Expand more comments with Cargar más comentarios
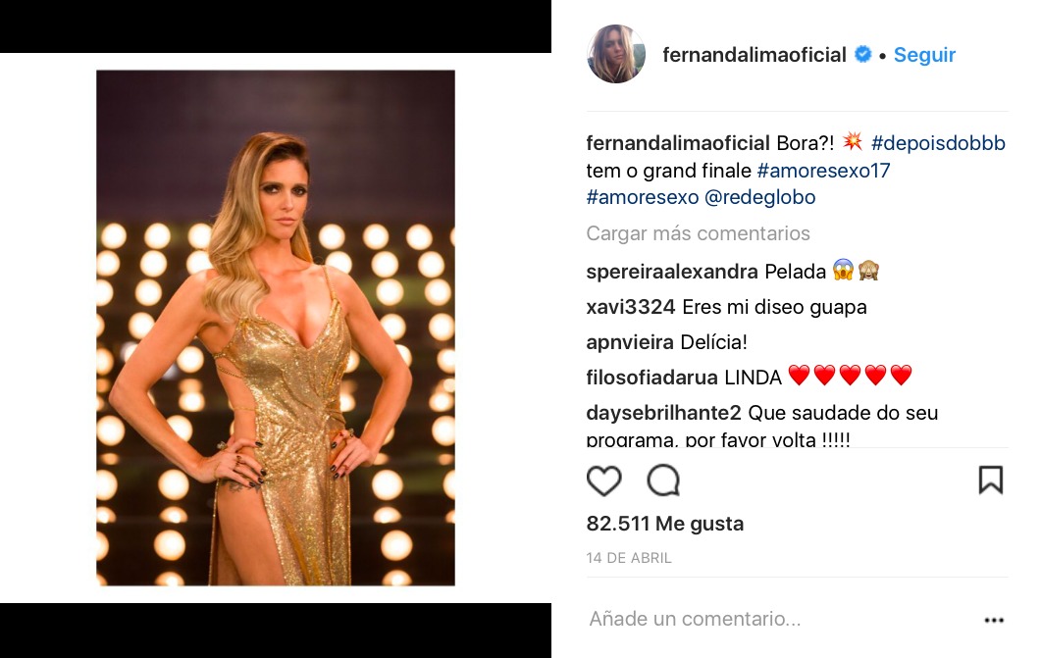The image size is (1041, 658). pyautogui.click(x=698, y=233)
